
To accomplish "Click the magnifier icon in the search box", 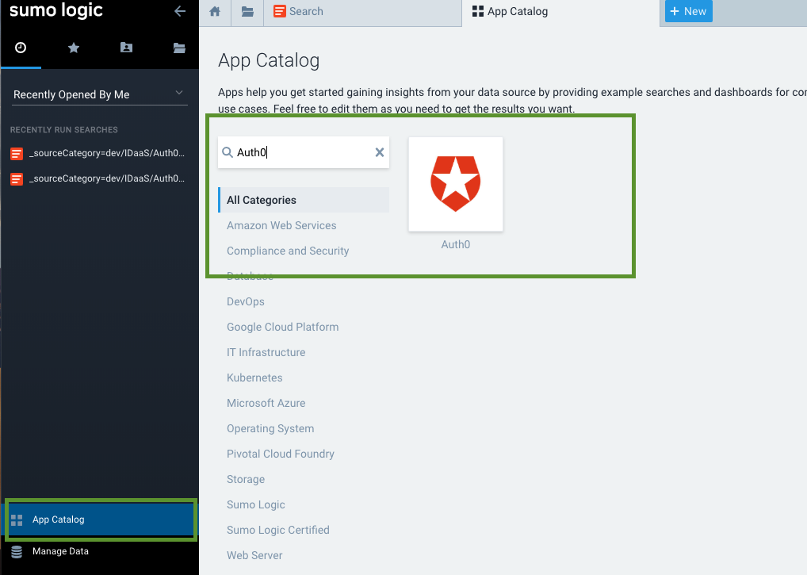I will coord(227,152).
